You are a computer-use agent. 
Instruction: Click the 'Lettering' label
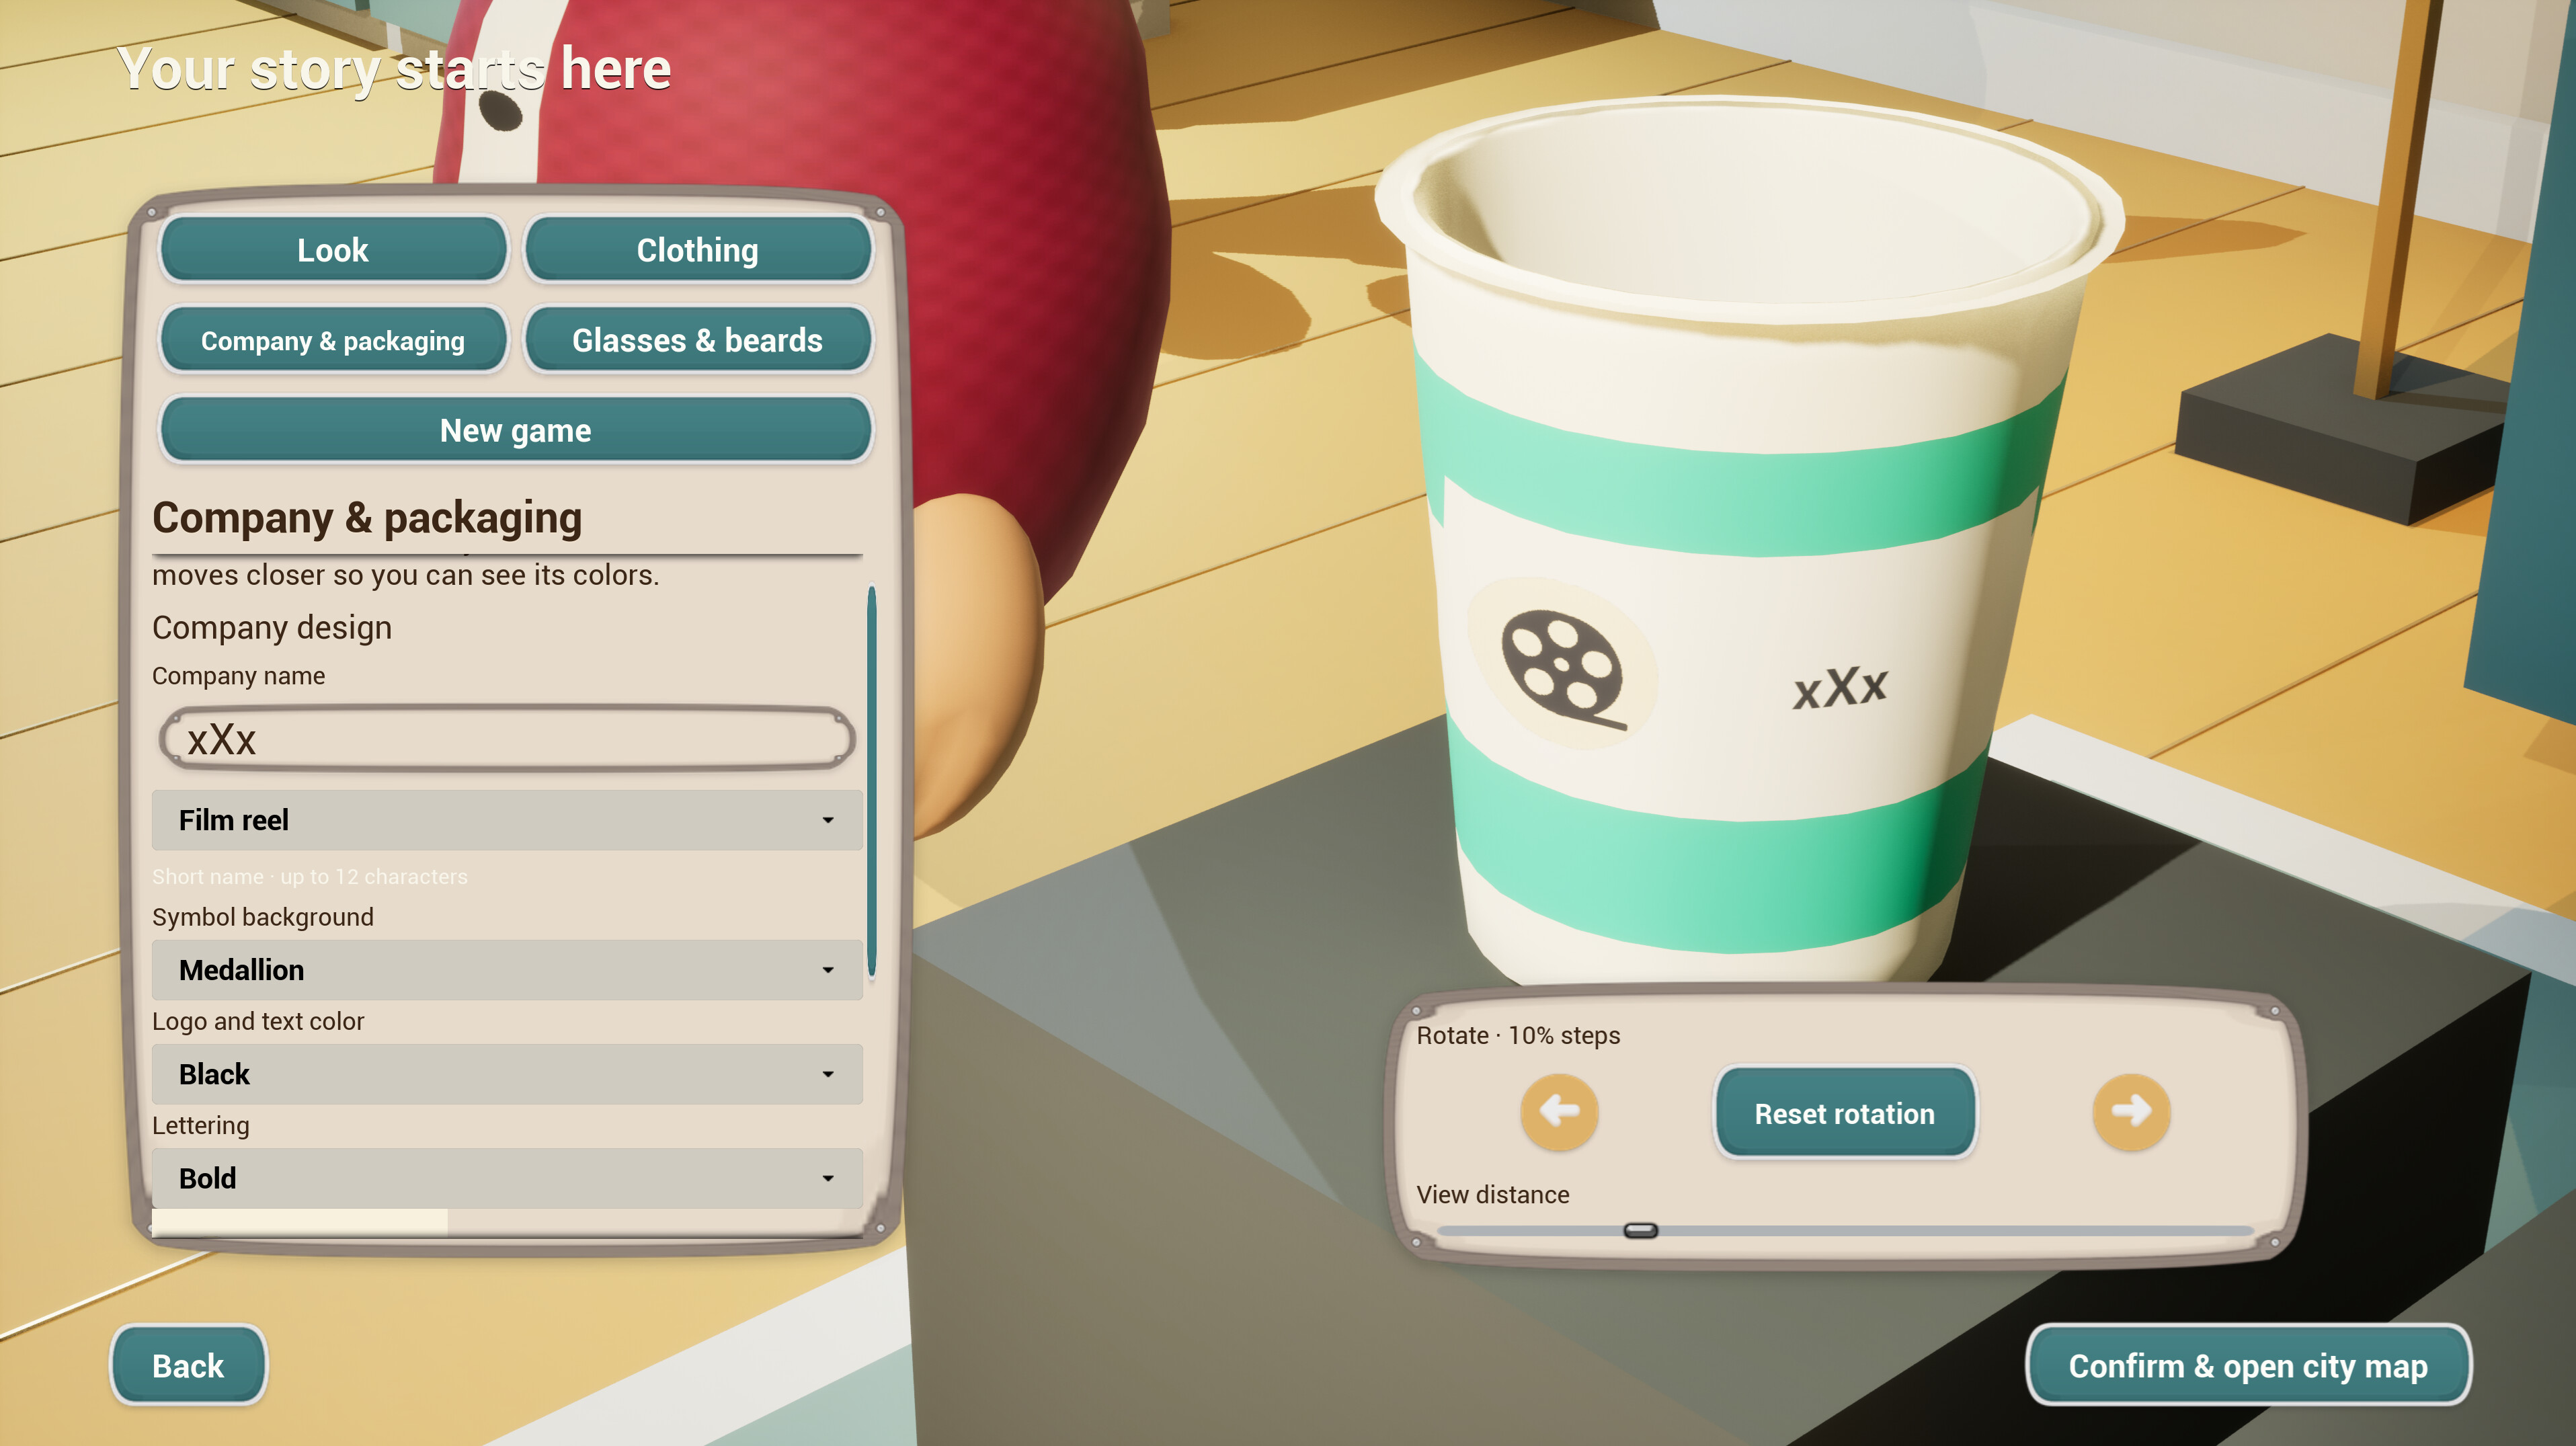tap(201, 1125)
